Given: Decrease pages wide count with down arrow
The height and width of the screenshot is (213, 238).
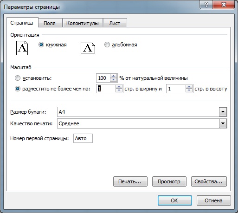Looking at the screenshot, I should coord(119,90).
